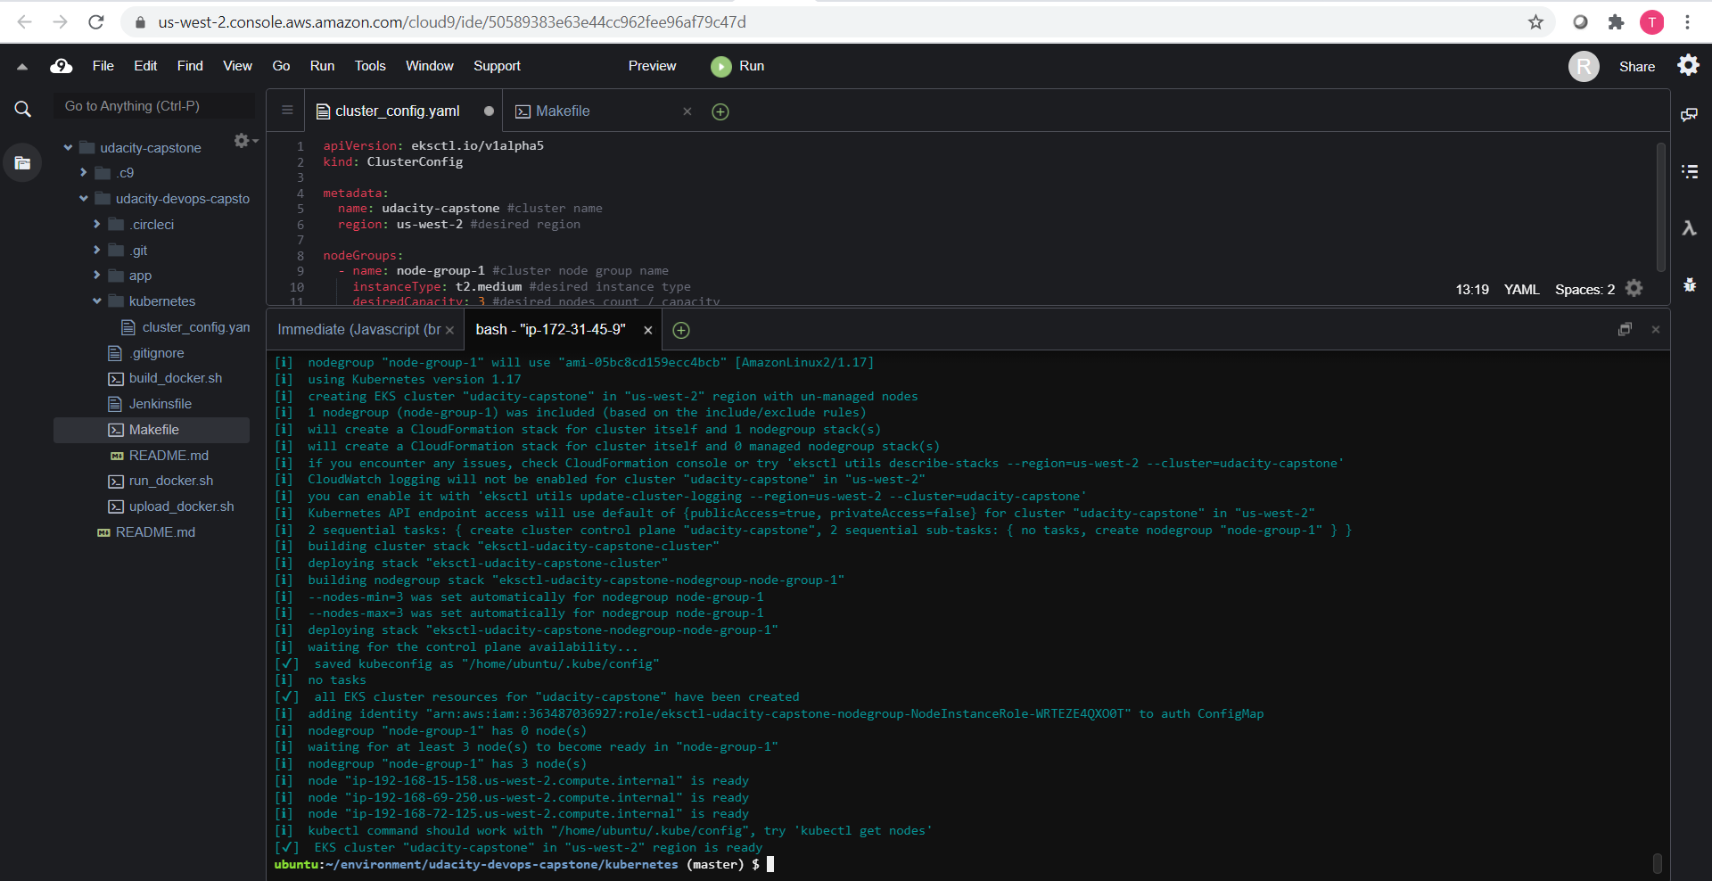
Task: Open the Go menu
Action: pos(281,66)
